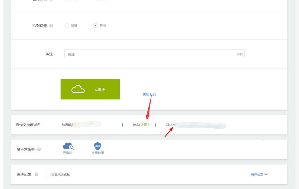
Task: Click the 处理中 status text
Action: click(145, 125)
